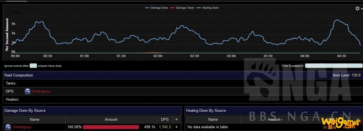
Task: Expand Sindragosa's damage row plus button
Action: click(177, 127)
